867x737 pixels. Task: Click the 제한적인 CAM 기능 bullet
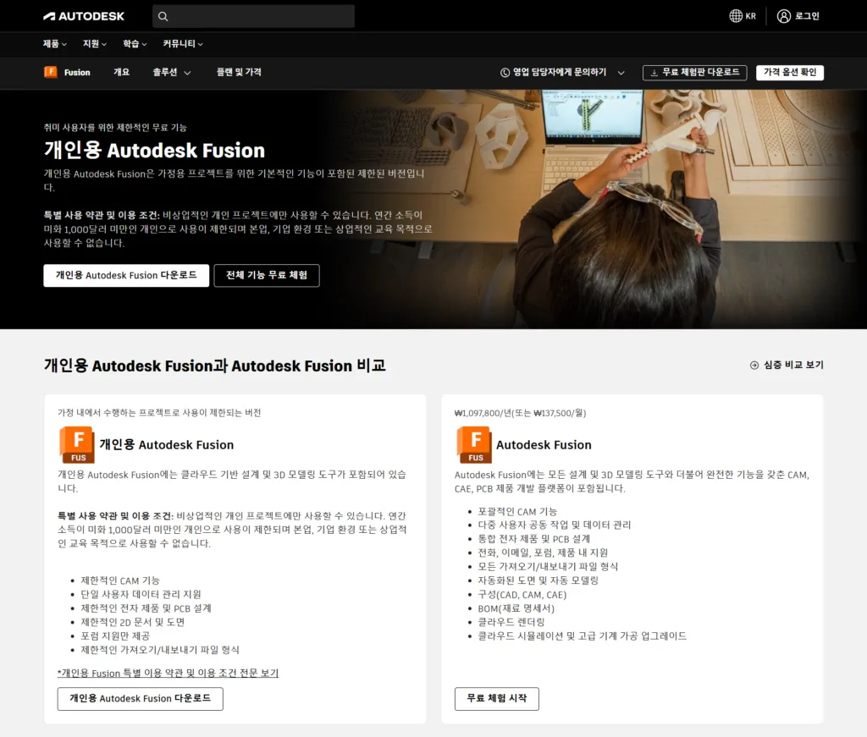pyautogui.click(x=120, y=580)
